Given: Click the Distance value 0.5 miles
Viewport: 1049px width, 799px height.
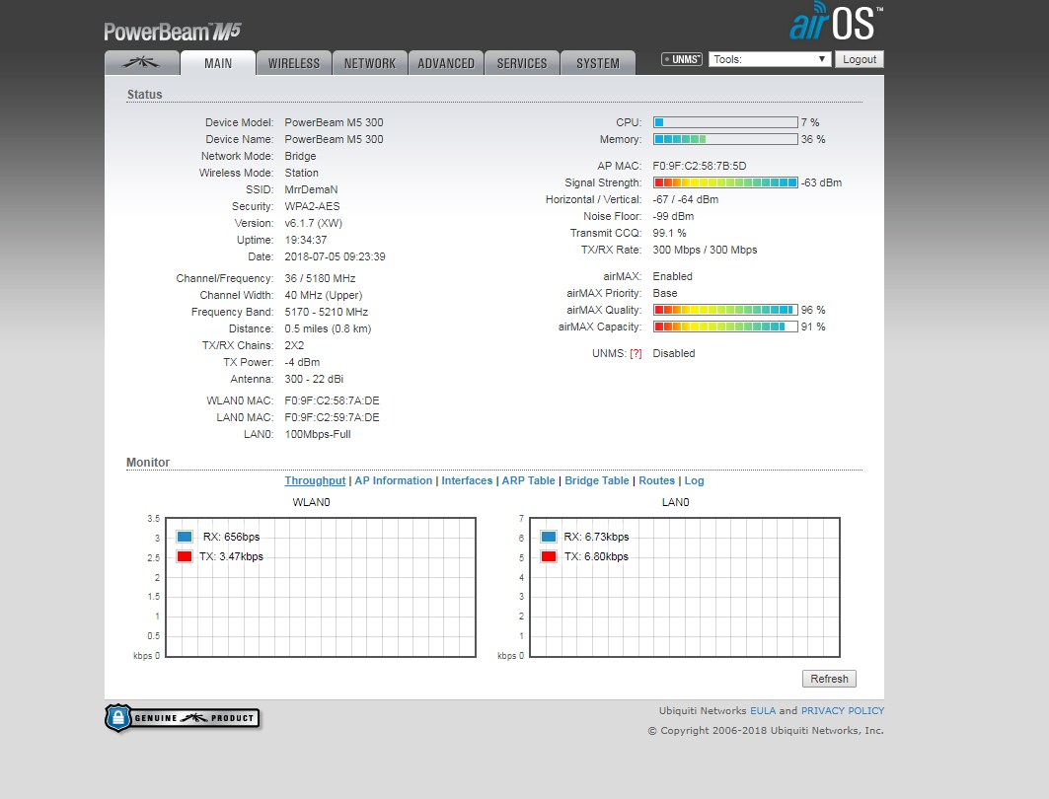Looking at the screenshot, I should (x=328, y=328).
